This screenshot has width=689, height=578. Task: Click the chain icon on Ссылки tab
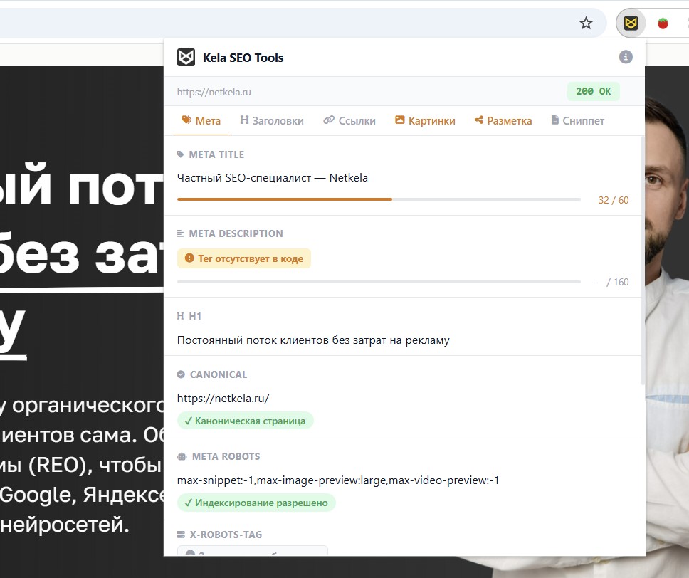(x=329, y=120)
